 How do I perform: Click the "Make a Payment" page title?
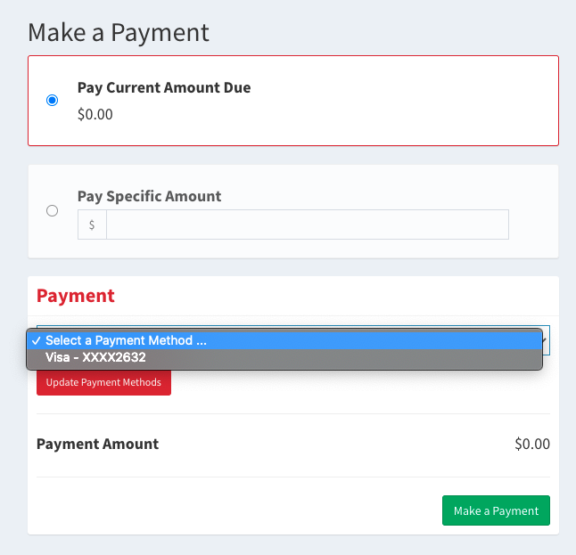(119, 33)
